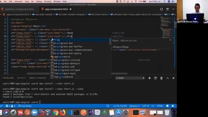Change indentation via Spaces: 2
Screen dimensions: 208x117
[x=134, y=106]
